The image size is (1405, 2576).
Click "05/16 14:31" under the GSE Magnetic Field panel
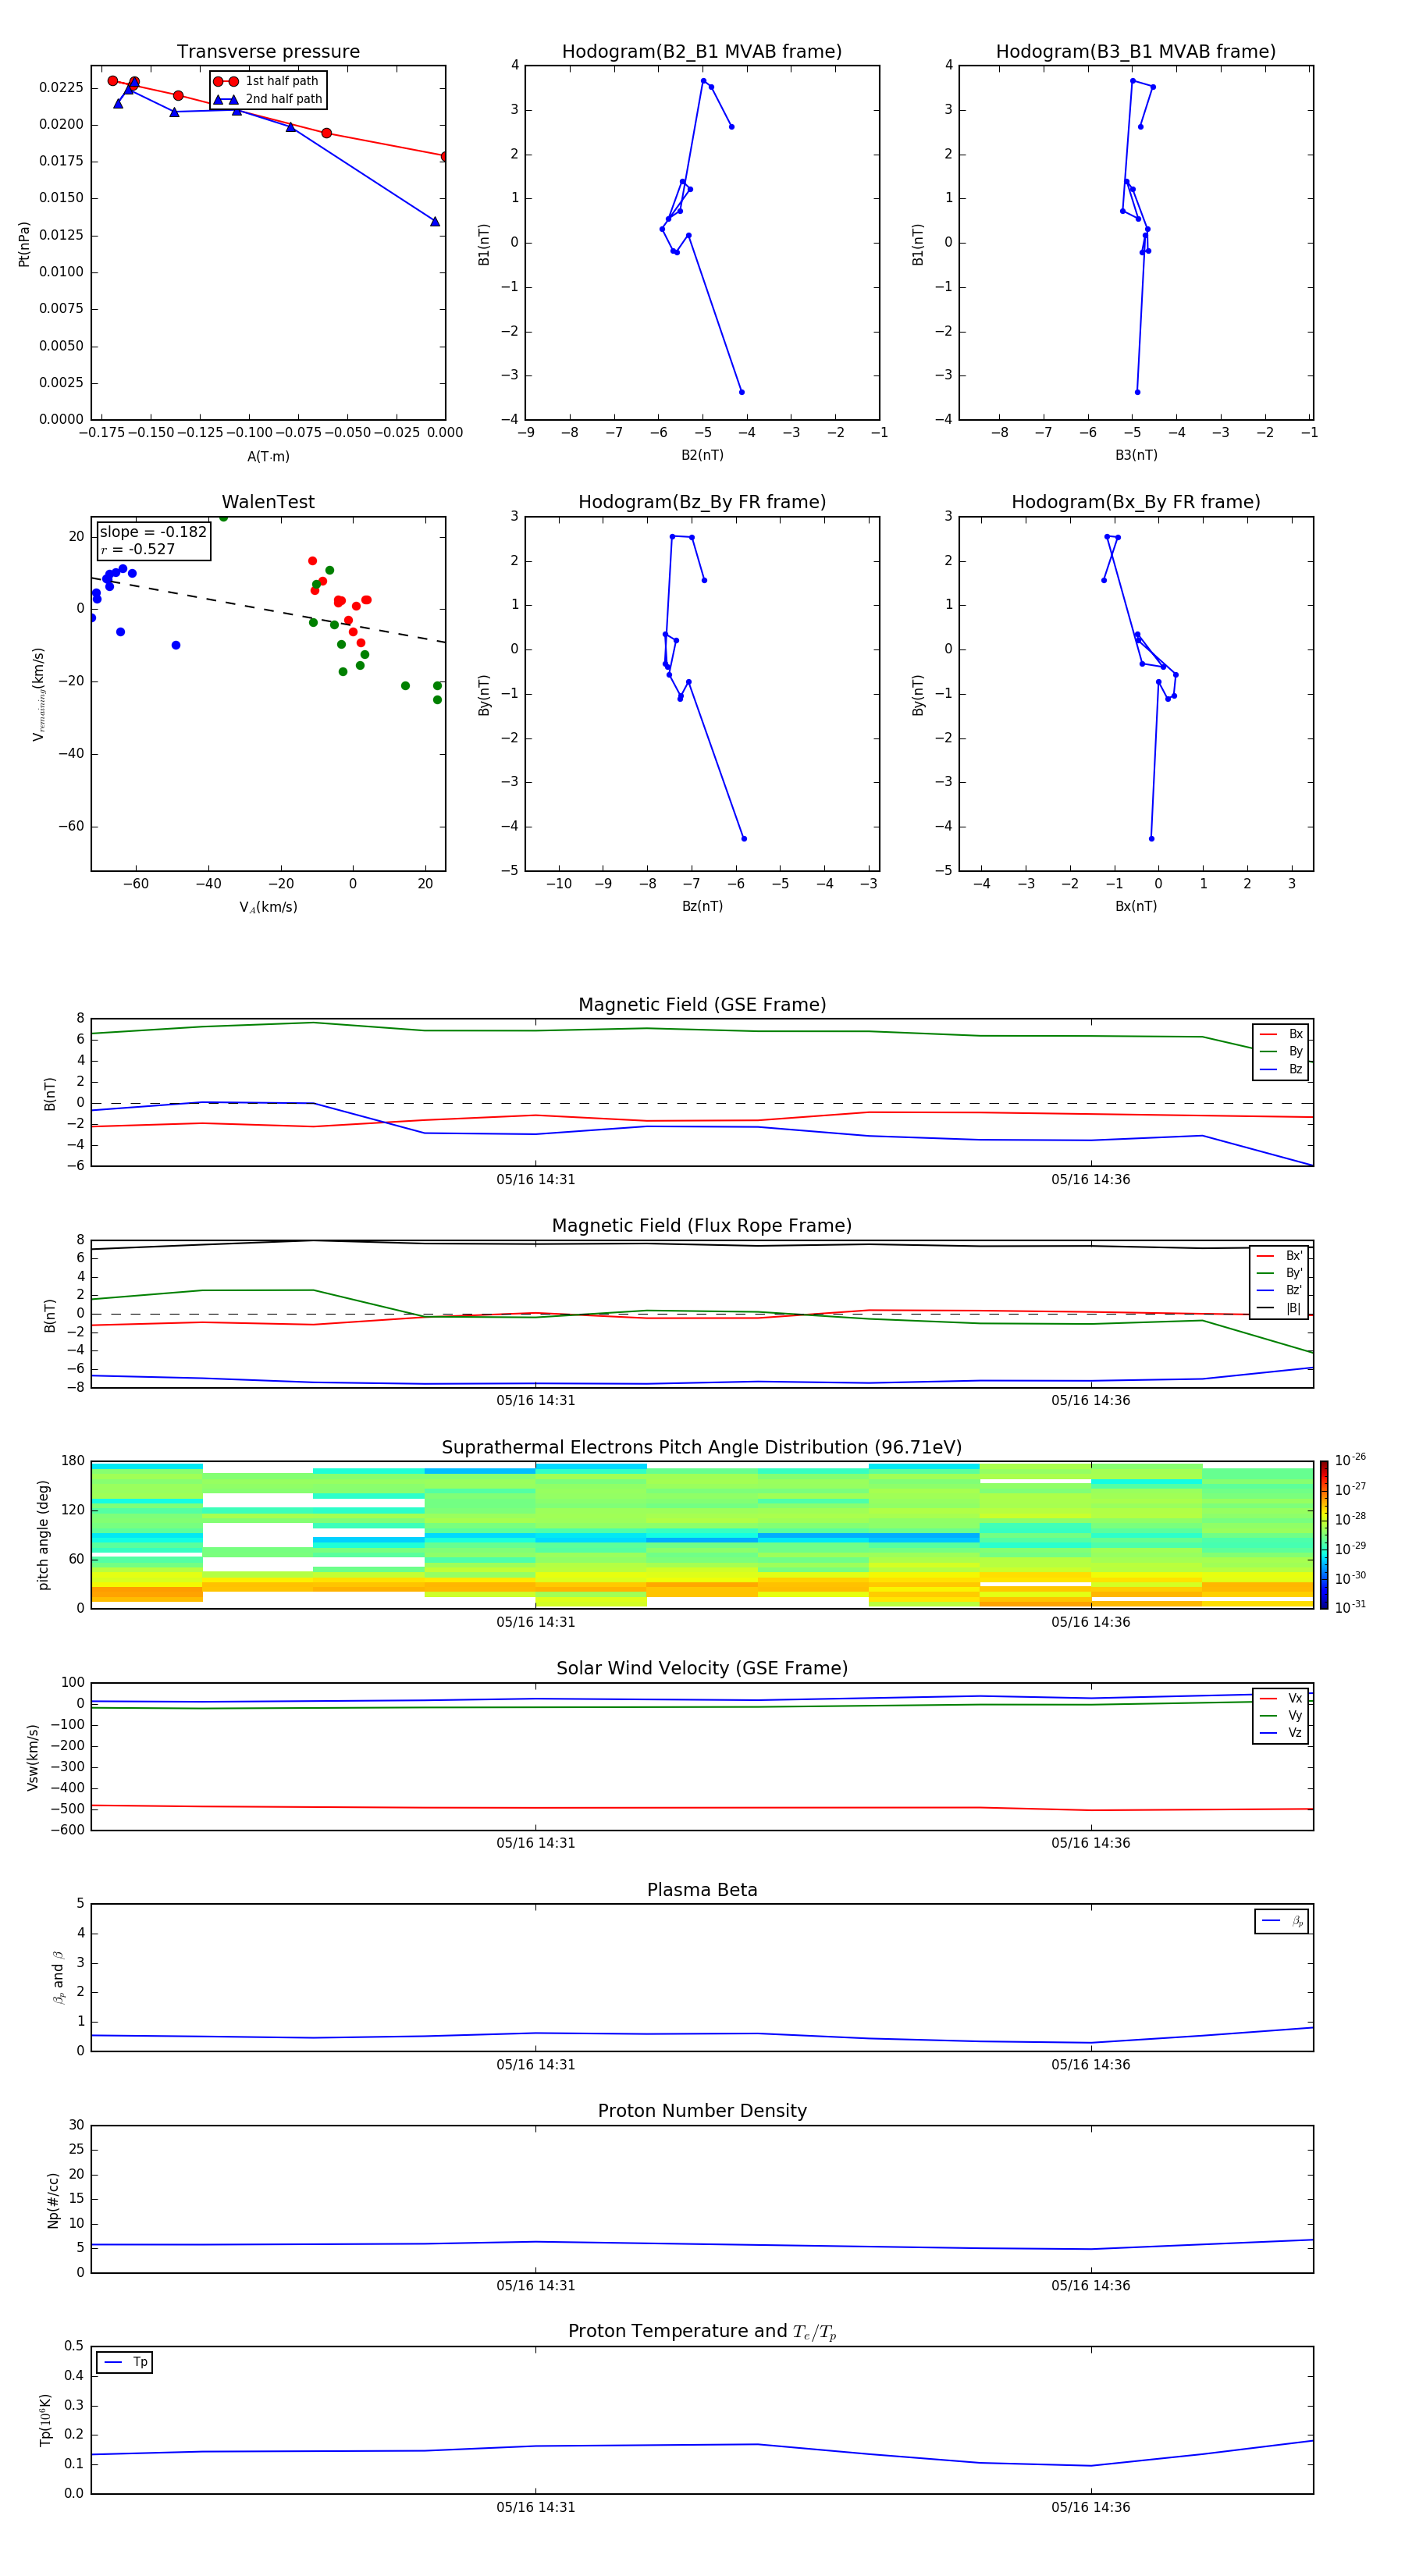click(x=536, y=1179)
